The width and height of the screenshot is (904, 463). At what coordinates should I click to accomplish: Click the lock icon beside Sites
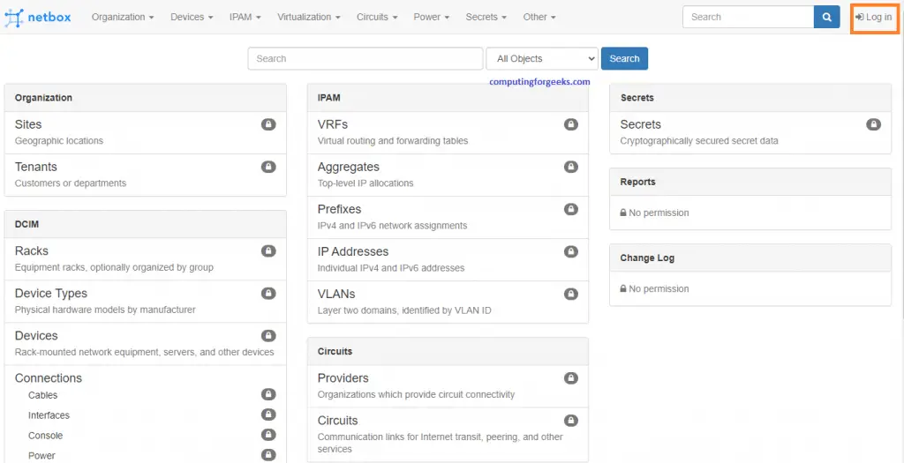pyautogui.click(x=268, y=123)
